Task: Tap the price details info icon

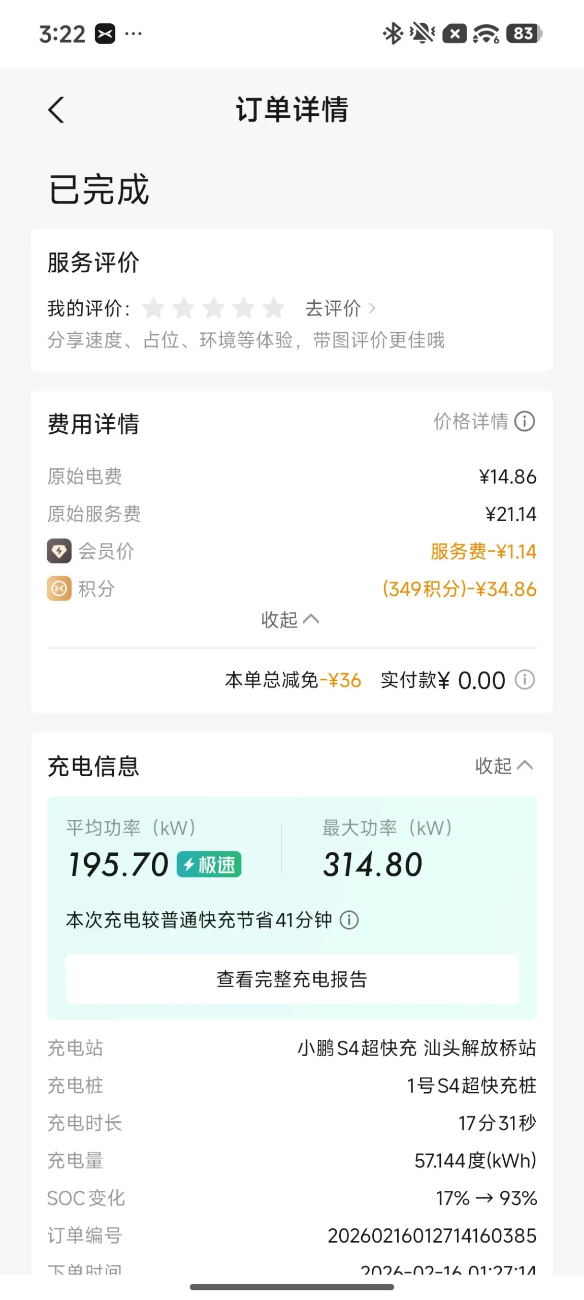Action: pos(525,421)
